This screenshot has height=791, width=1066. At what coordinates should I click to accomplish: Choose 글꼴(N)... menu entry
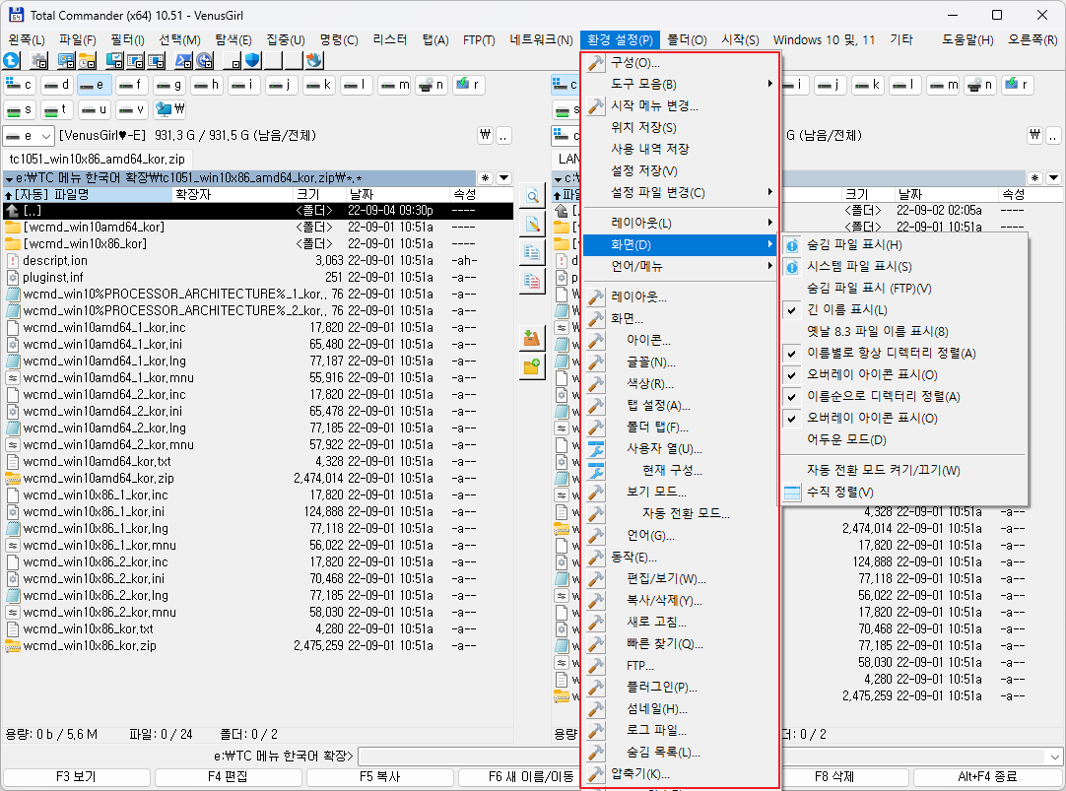(681, 363)
